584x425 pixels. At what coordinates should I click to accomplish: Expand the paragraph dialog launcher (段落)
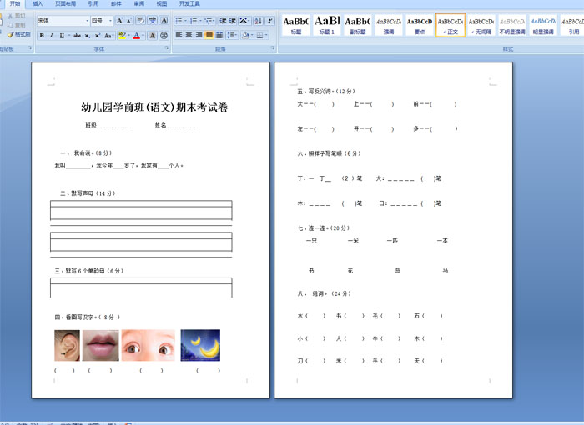tap(273, 48)
